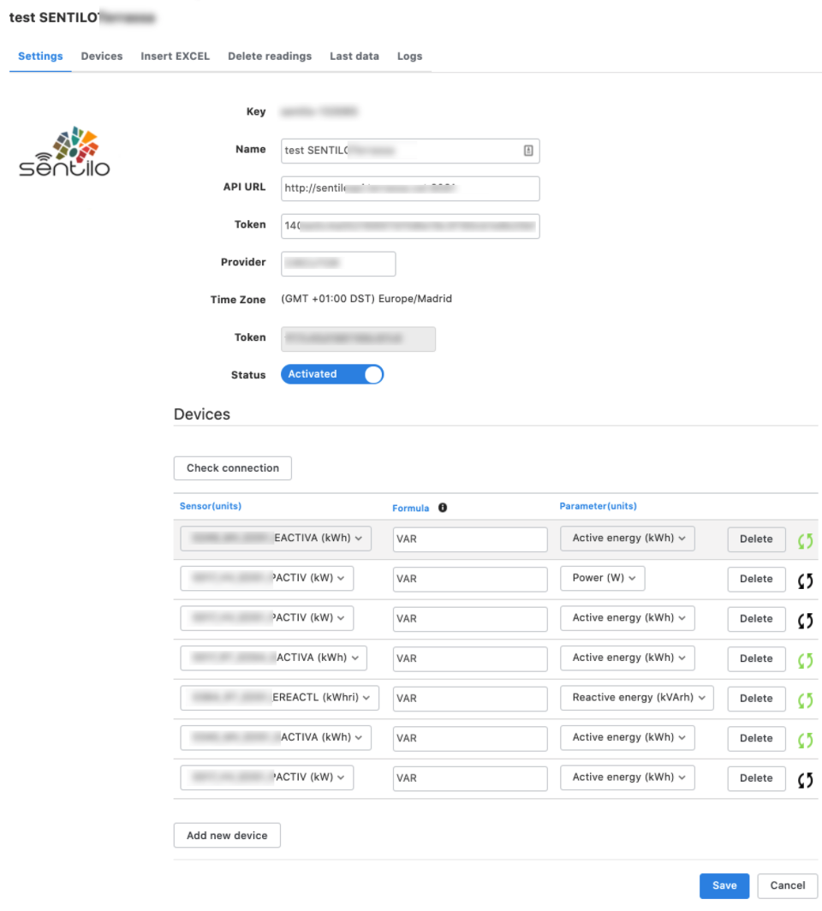Open the EACTIVA (kWh) sensor dropdown

(x=276, y=538)
